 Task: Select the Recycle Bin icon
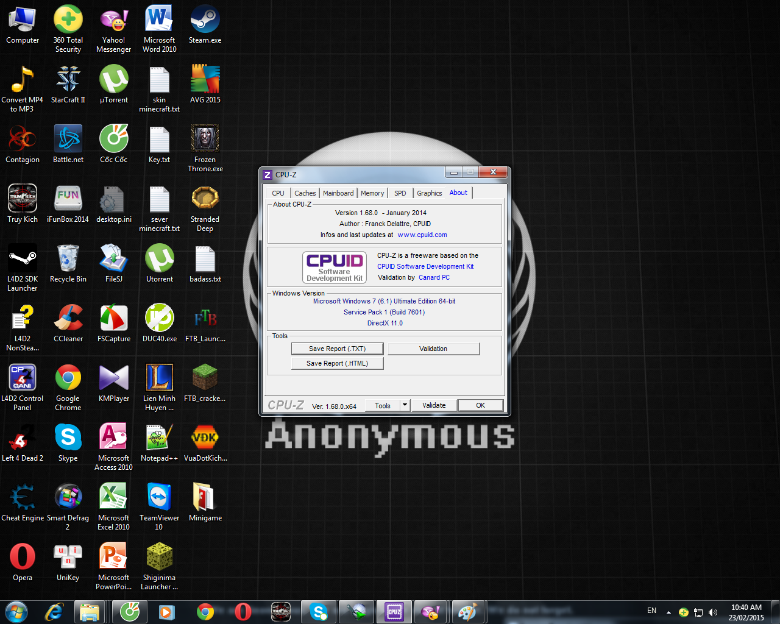[68, 264]
